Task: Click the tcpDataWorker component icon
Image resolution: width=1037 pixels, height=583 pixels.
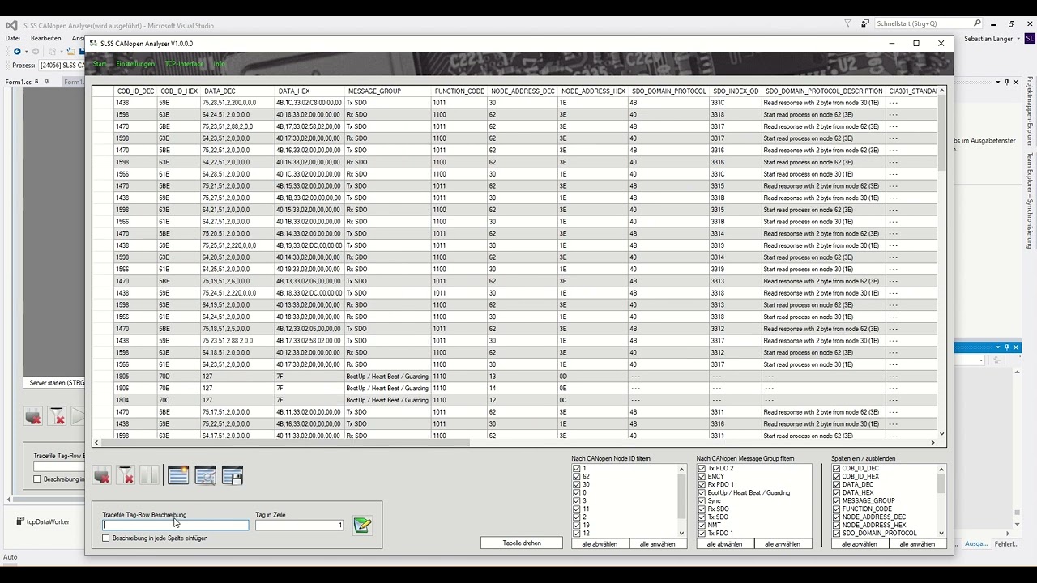Action: coord(20,521)
